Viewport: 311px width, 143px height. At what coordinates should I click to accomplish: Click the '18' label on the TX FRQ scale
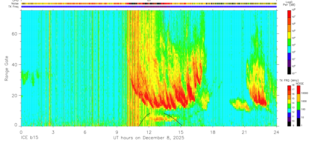pos(294,85)
